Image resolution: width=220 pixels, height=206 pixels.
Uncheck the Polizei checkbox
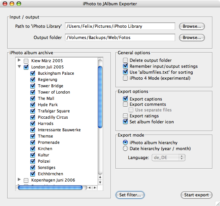tap(33, 161)
